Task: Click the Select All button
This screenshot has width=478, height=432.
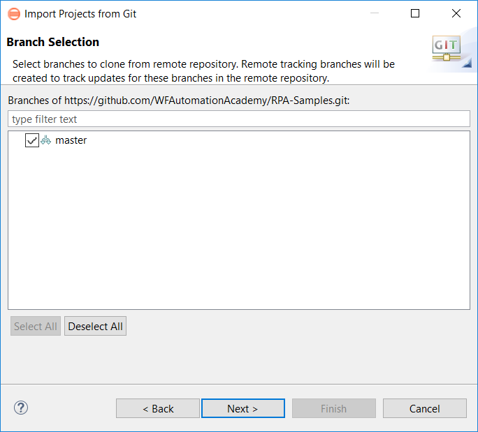Action: click(36, 326)
